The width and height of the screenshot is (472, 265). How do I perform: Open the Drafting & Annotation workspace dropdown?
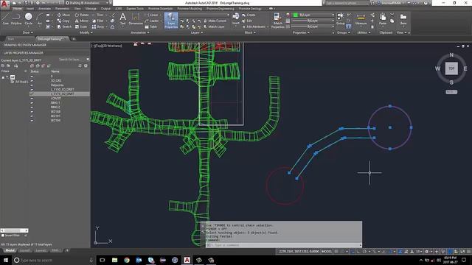[88, 3]
